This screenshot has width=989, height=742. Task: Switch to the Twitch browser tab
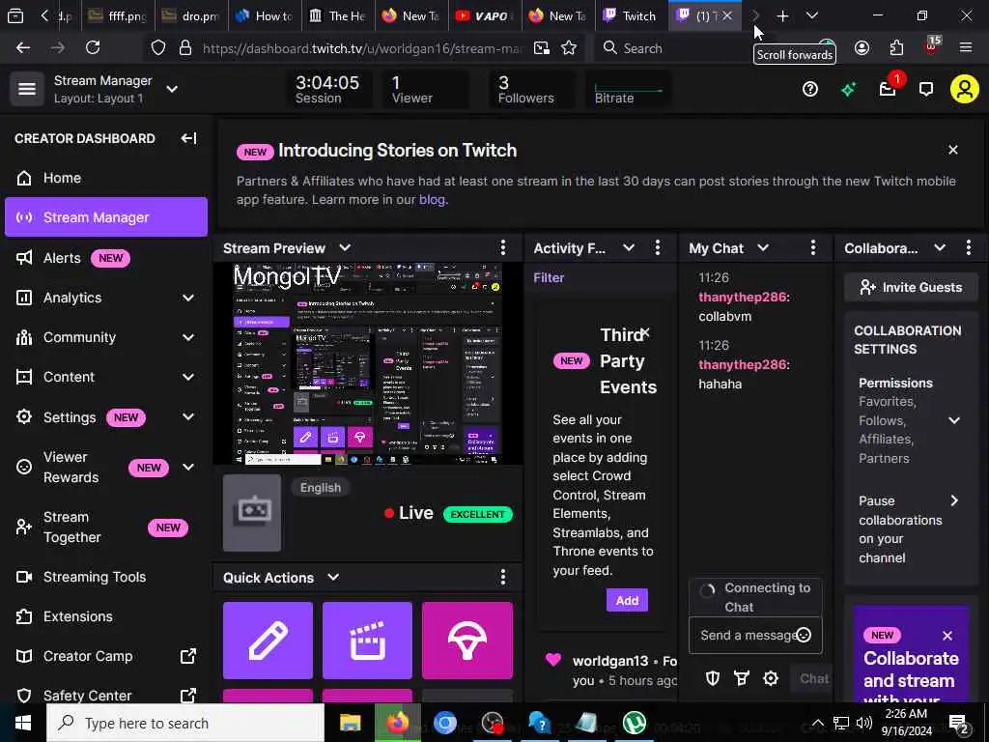630,15
